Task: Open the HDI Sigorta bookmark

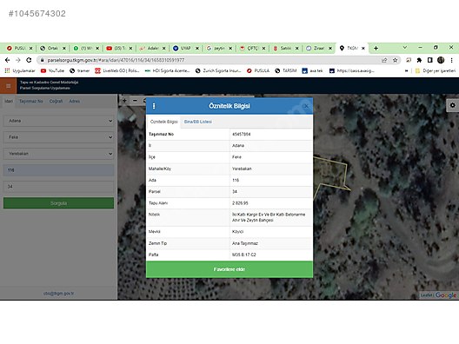Action: click(167, 70)
